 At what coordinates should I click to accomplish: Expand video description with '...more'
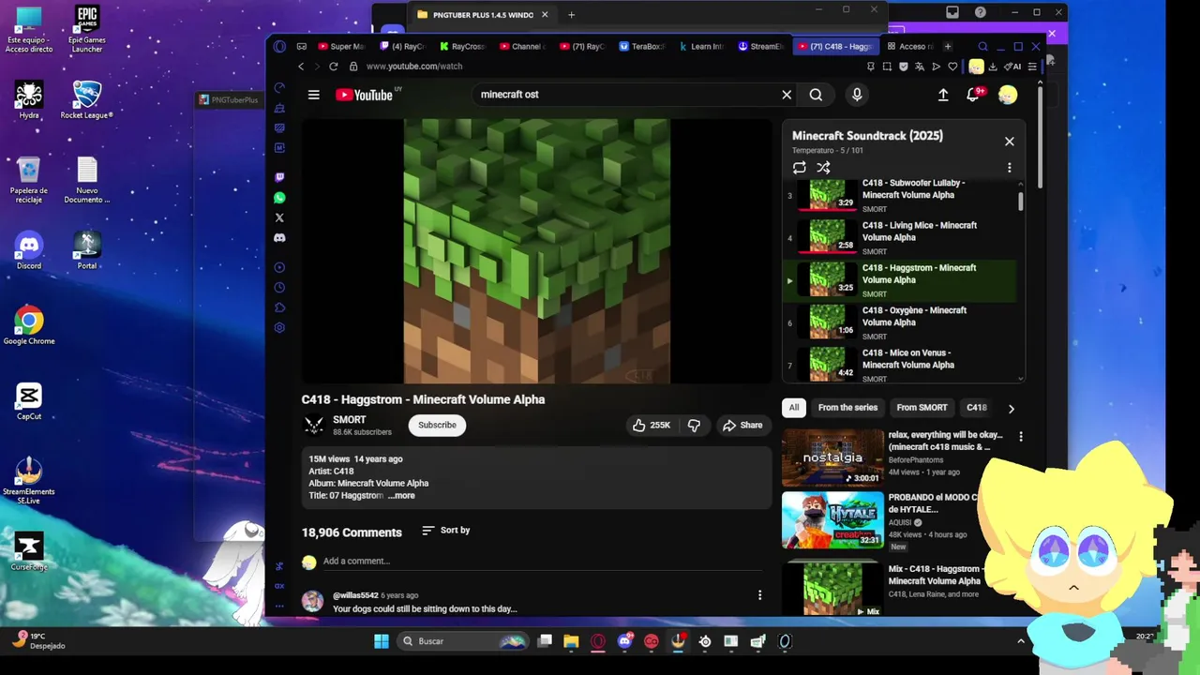[401, 496]
